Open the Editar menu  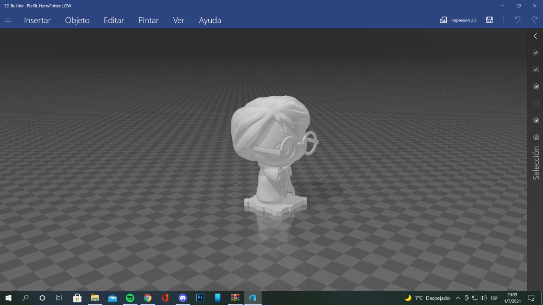(114, 20)
